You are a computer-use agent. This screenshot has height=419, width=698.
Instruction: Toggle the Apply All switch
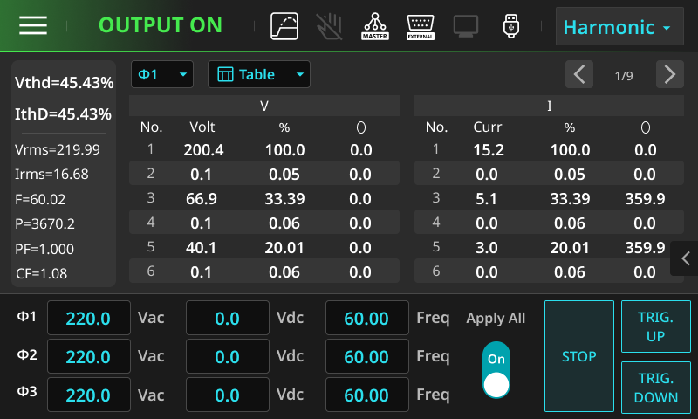pos(496,370)
